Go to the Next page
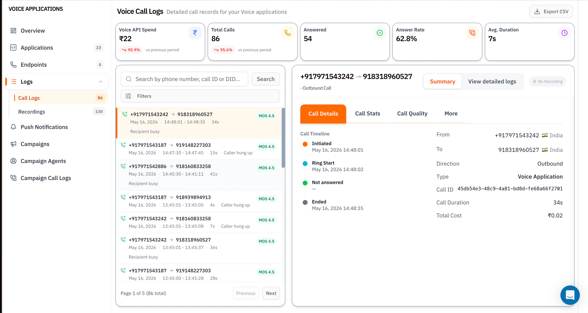 271,293
